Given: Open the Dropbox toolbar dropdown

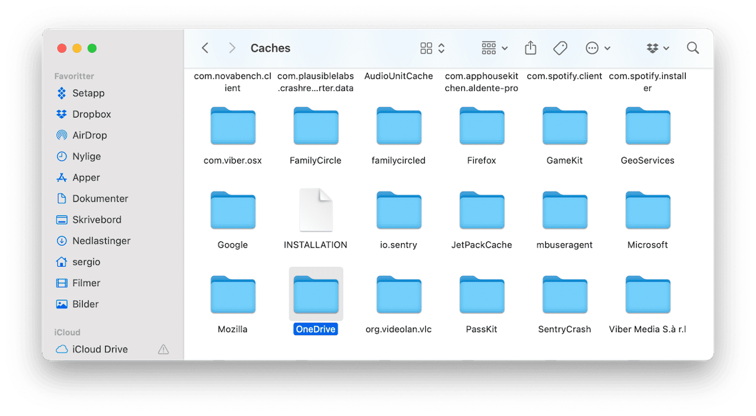Looking at the screenshot, I should (658, 48).
